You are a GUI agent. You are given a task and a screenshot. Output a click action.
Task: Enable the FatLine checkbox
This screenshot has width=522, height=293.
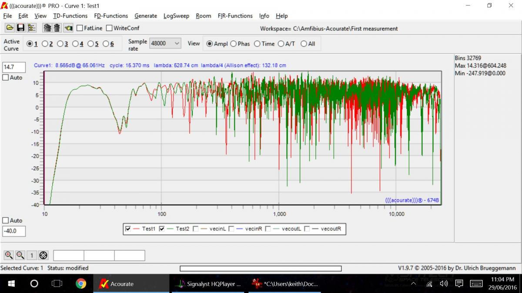80,28
